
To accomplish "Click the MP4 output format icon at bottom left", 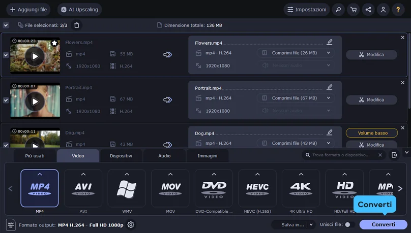I will (11, 225).
